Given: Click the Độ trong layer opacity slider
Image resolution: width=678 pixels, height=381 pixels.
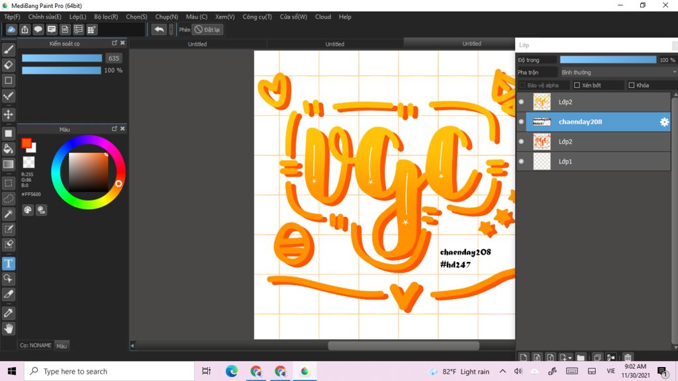Looking at the screenshot, I should (608, 60).
